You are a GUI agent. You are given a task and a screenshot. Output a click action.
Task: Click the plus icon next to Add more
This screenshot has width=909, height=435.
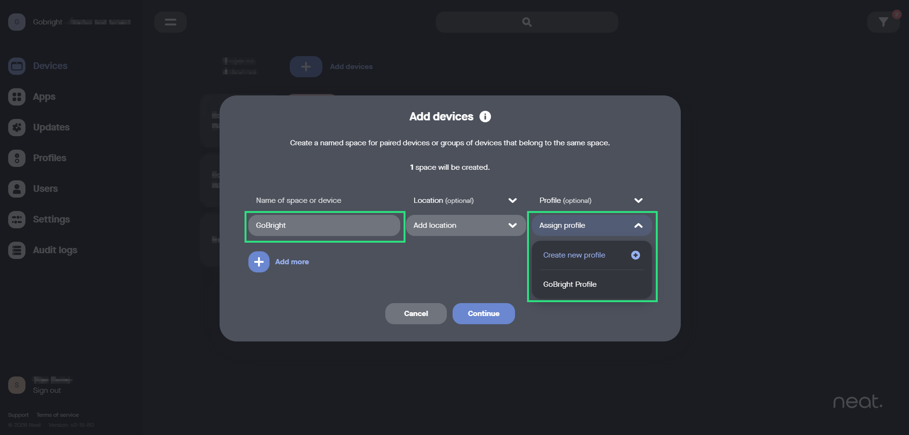tap(258, 262)
